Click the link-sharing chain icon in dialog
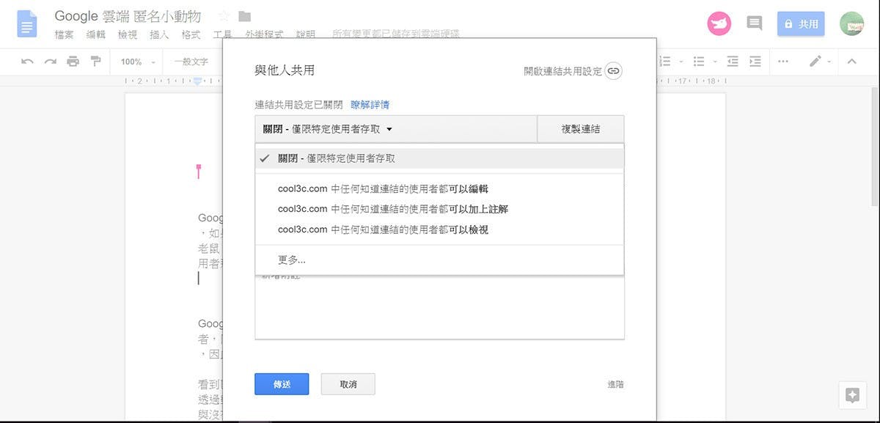880x423 pixels. point(614,71)
